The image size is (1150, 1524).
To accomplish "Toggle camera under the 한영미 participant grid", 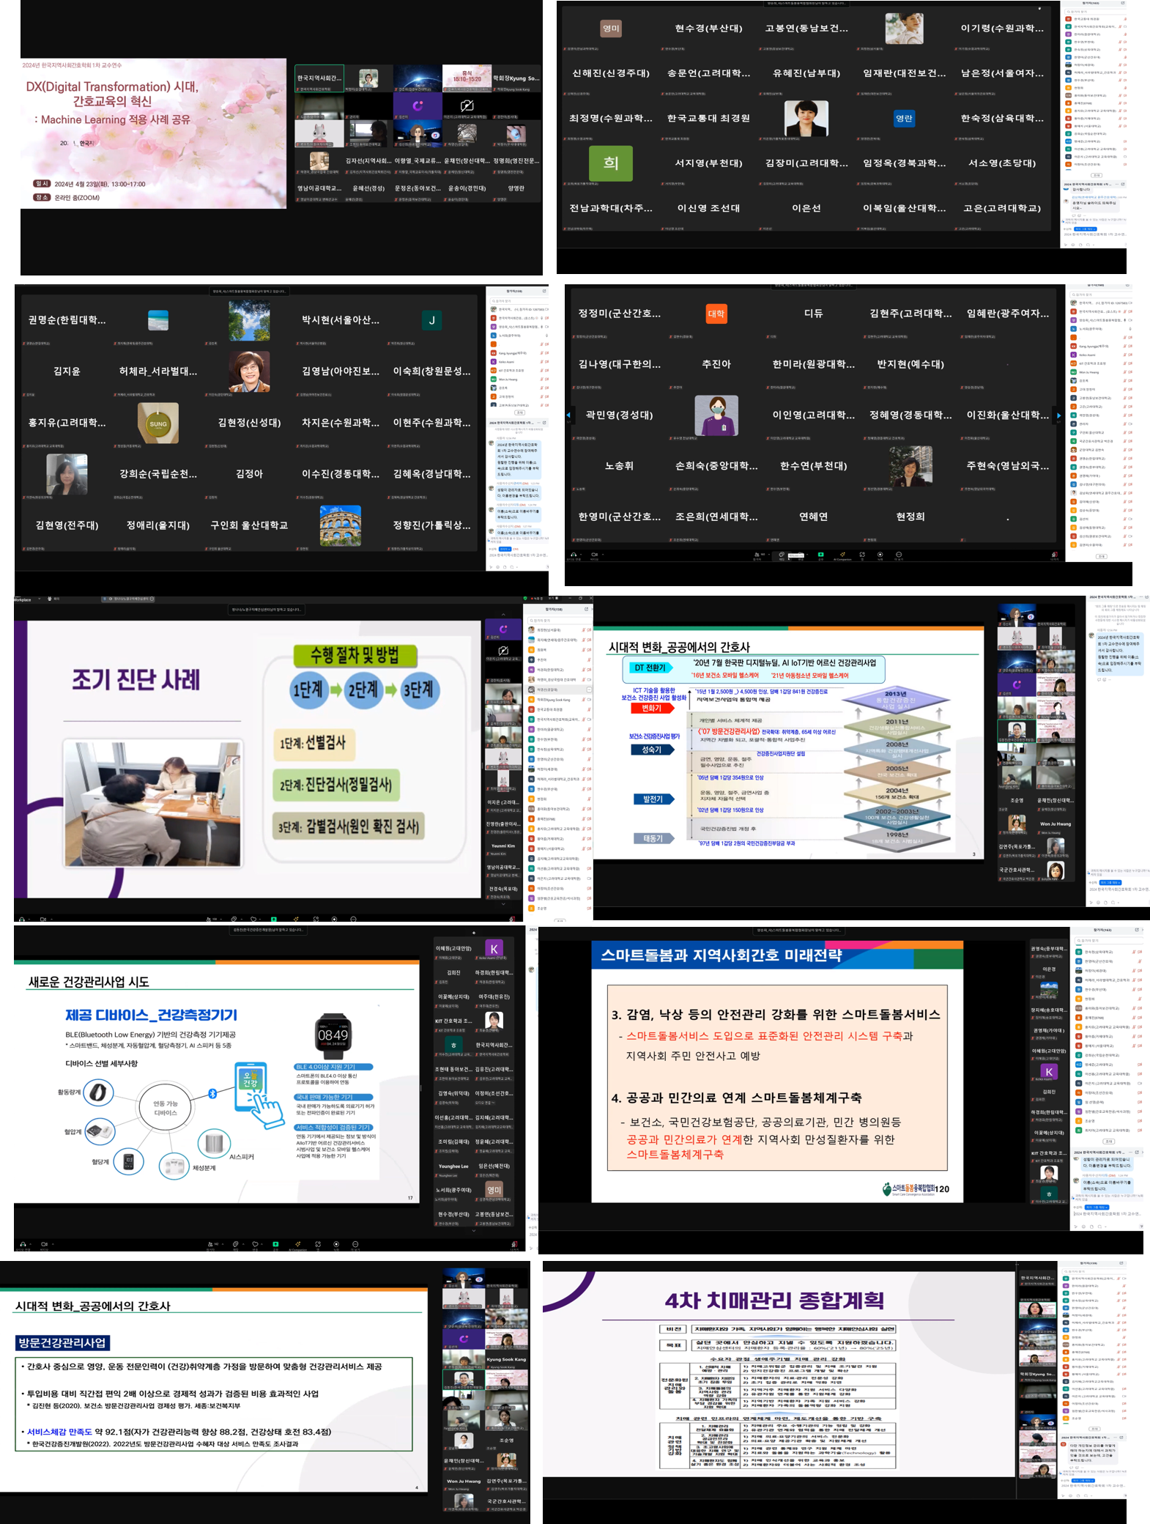I will (594, 555).
